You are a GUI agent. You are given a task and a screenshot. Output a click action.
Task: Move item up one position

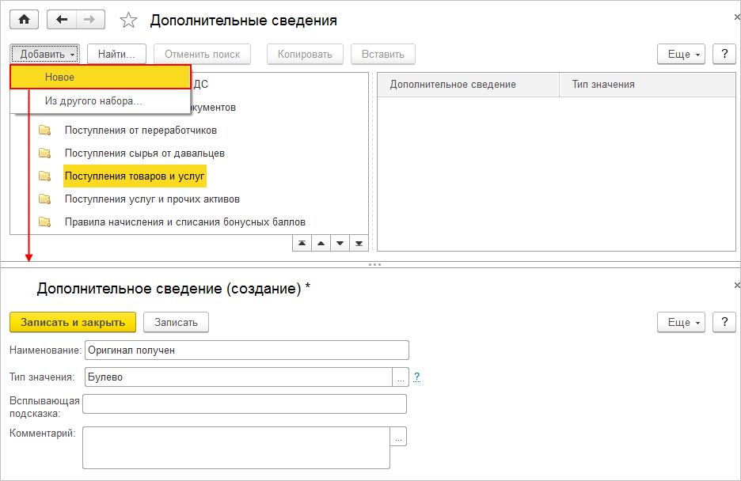(x=321, y=244)
